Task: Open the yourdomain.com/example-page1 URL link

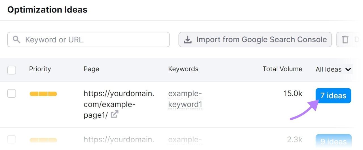Action: (119, 99)
